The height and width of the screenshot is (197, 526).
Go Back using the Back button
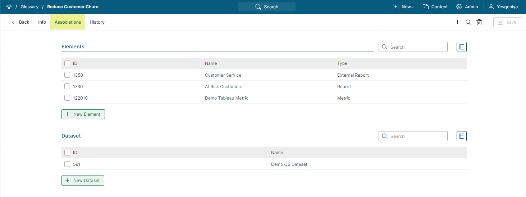(20, 22)
